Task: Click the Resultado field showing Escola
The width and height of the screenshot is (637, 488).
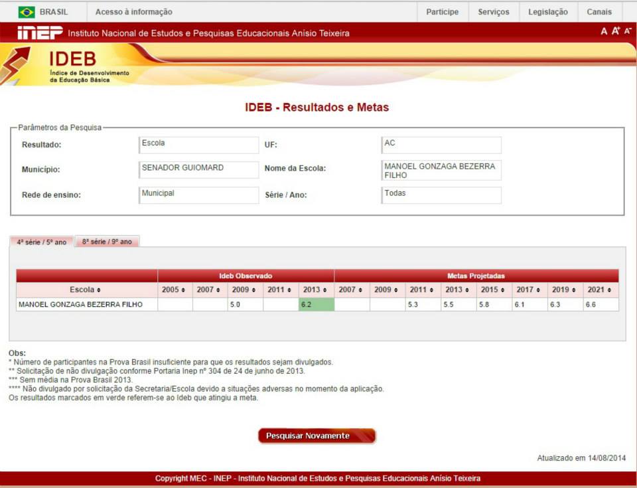Action: tap(198, 145)
